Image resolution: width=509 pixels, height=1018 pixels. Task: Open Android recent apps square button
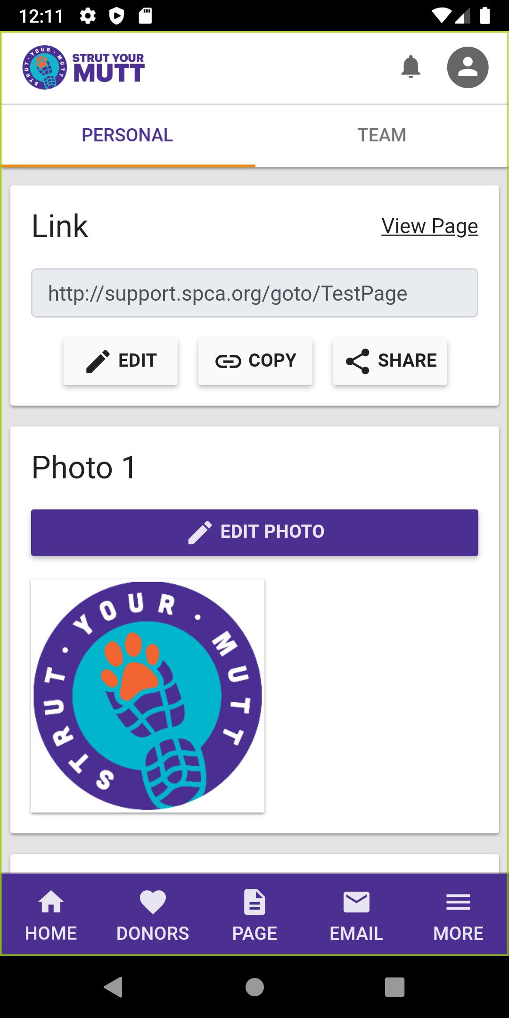click(395, 986)
